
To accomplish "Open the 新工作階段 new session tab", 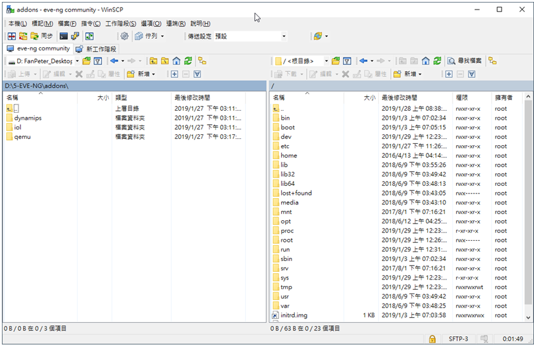I will (x=96, y=49).
